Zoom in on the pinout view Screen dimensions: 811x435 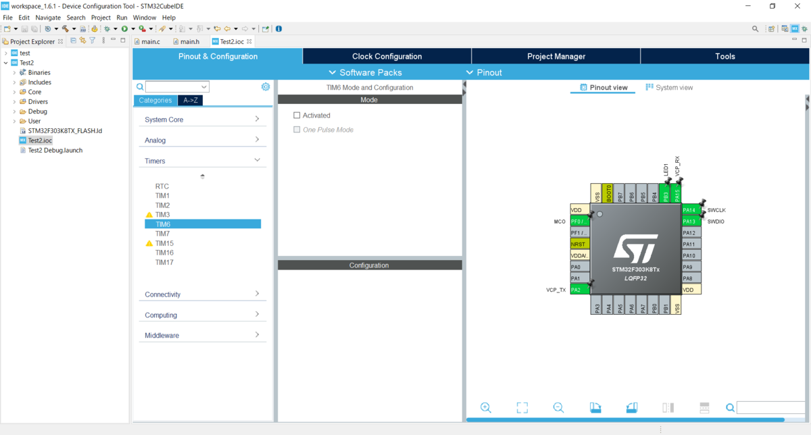(486, 407)
